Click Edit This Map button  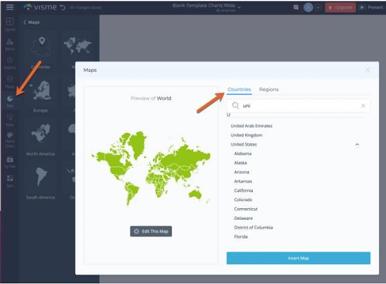(x=151, y=231)
